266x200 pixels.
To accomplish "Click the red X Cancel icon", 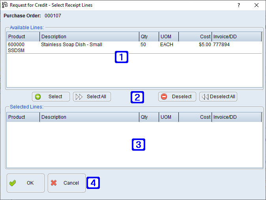I will click(x=54, y=183).
